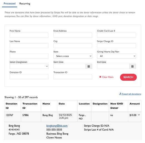Viewport: 145px width, 143px height.
Task: Collapse the donation 123767 row chevron
Action: coord(139,115)
